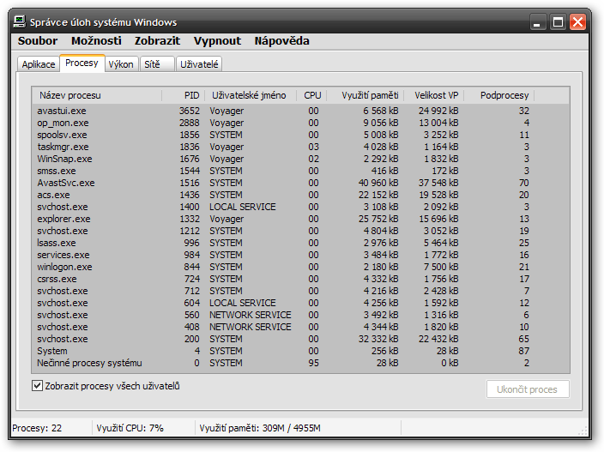Image resolution: width=604 pixels, height=452 pixels.
Task: Click the window resize grip corner
Action: [x=583, y=431]
